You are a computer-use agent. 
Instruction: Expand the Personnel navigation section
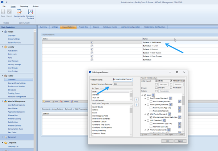[3, 137]
